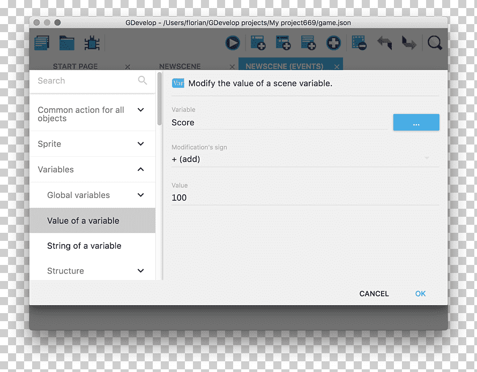
Task: Click the search magnifier in the action list
Action: pos(143,80)
